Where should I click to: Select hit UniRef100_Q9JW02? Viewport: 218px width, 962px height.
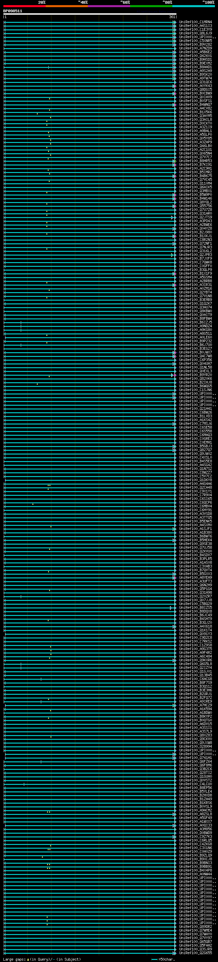click(195, 454)
